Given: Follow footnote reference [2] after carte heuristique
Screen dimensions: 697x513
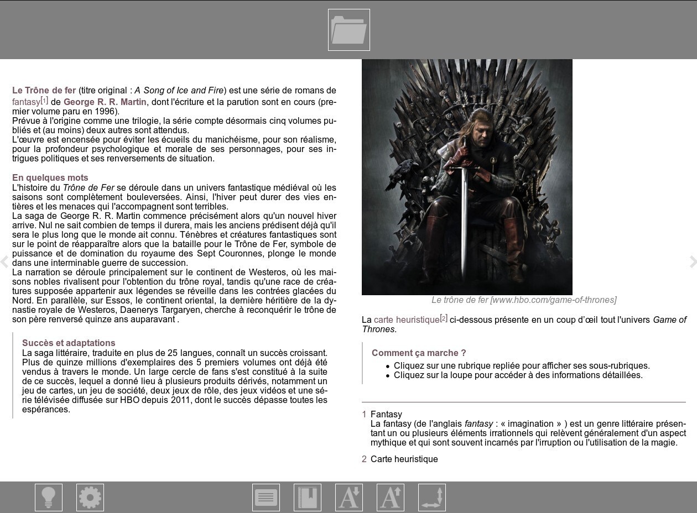Looking at the screenshot, I should tap(444, 318).
